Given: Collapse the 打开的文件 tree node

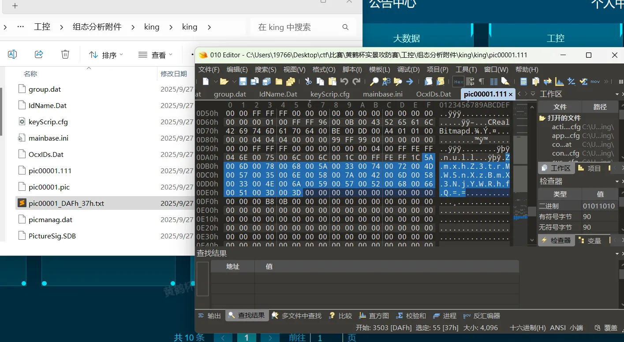Looking at the screenshot, I should [542, 118].
